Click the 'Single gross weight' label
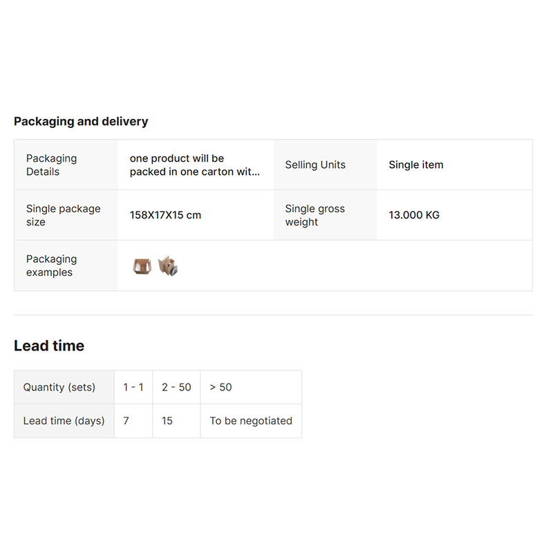553x553 pixels. (315, 215)
